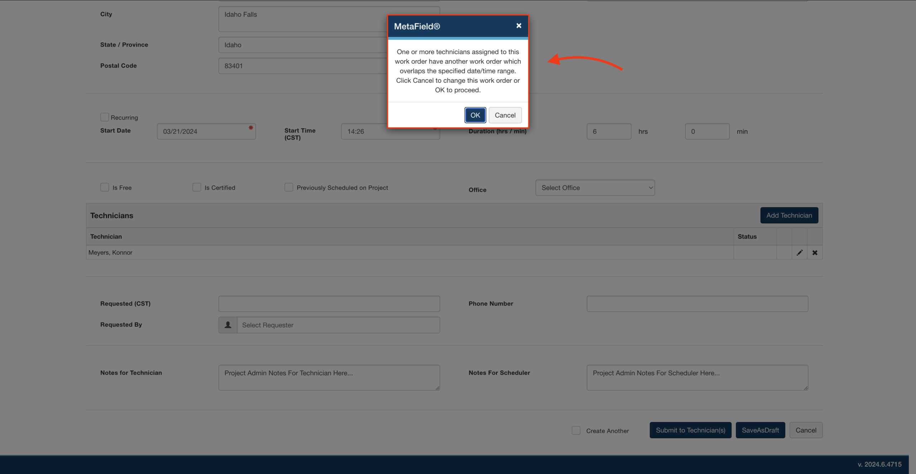Screen dimensions: 916x474
Task: Click into Notes for Technician textarea
Action: tap(329, 377)
